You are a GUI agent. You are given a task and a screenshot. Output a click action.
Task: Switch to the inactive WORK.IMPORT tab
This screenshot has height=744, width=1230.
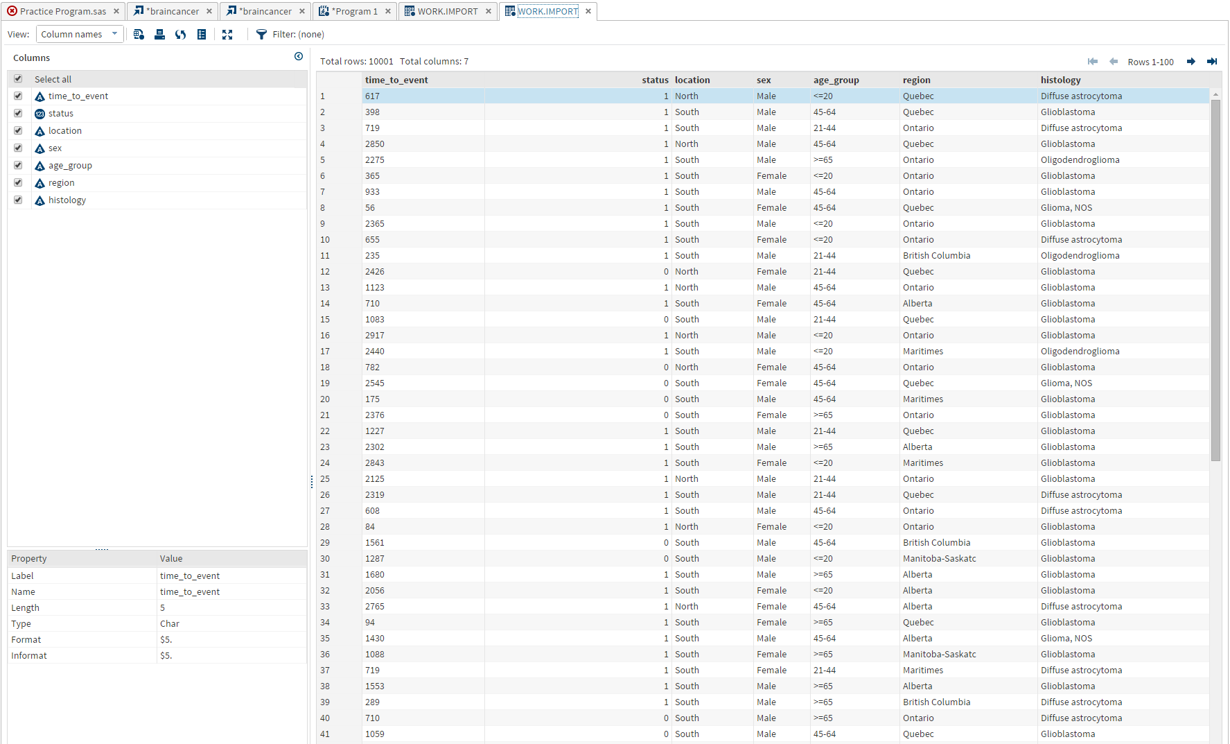pyautogui.click(x=448, y=11)
